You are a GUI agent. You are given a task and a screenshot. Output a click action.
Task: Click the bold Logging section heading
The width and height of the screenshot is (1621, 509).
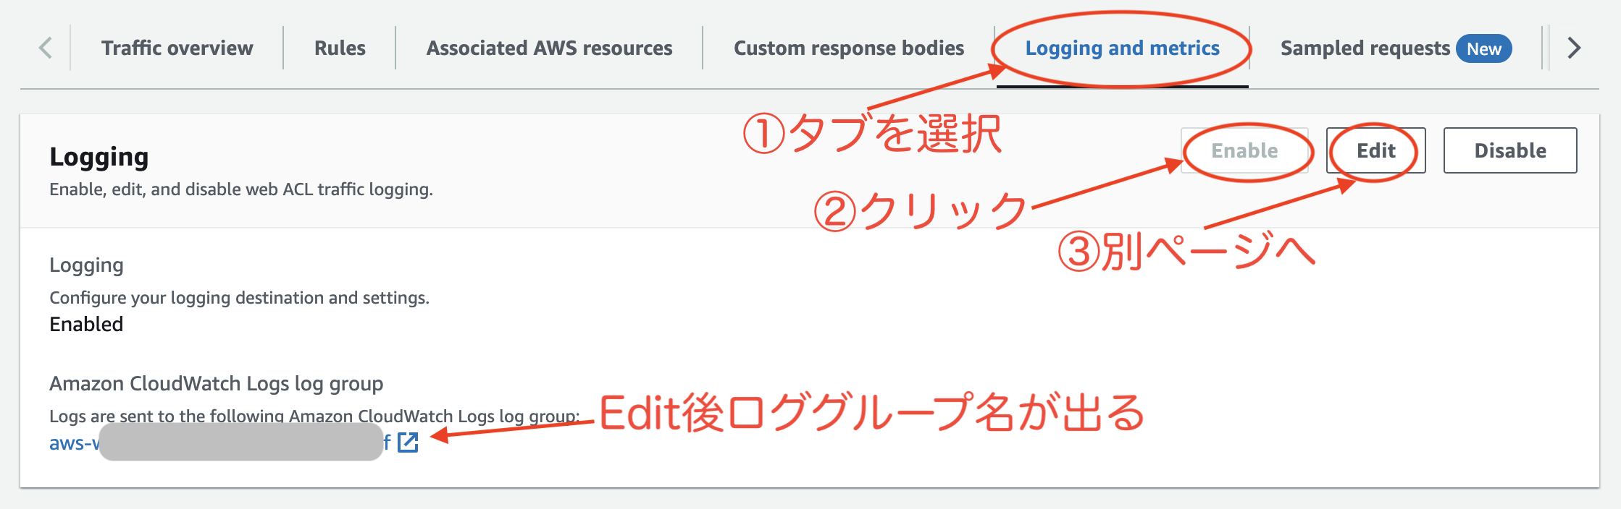99,157
